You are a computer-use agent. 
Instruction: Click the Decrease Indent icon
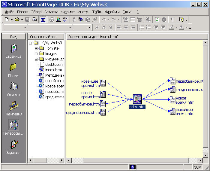[156, 27]
